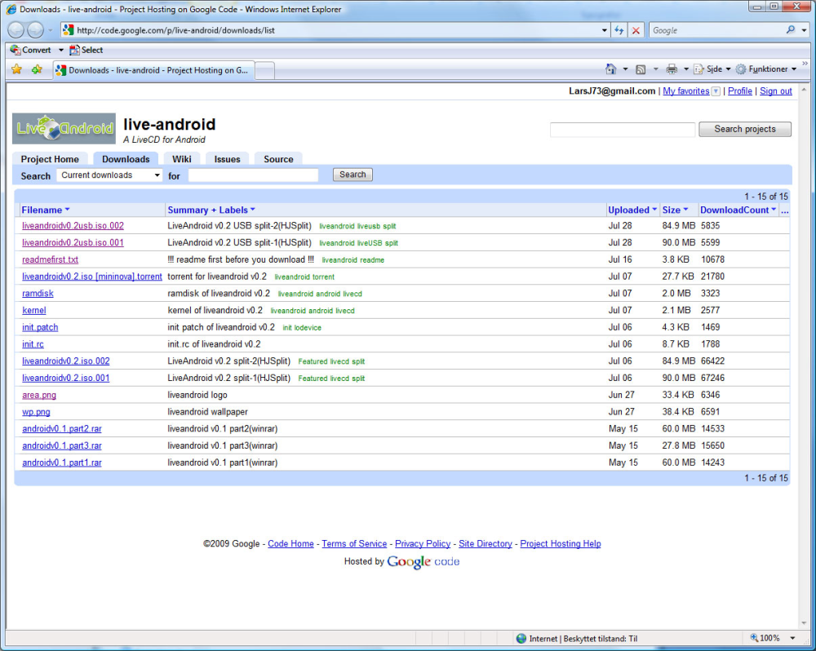Click the Favorites star icon

pos(16,69)
